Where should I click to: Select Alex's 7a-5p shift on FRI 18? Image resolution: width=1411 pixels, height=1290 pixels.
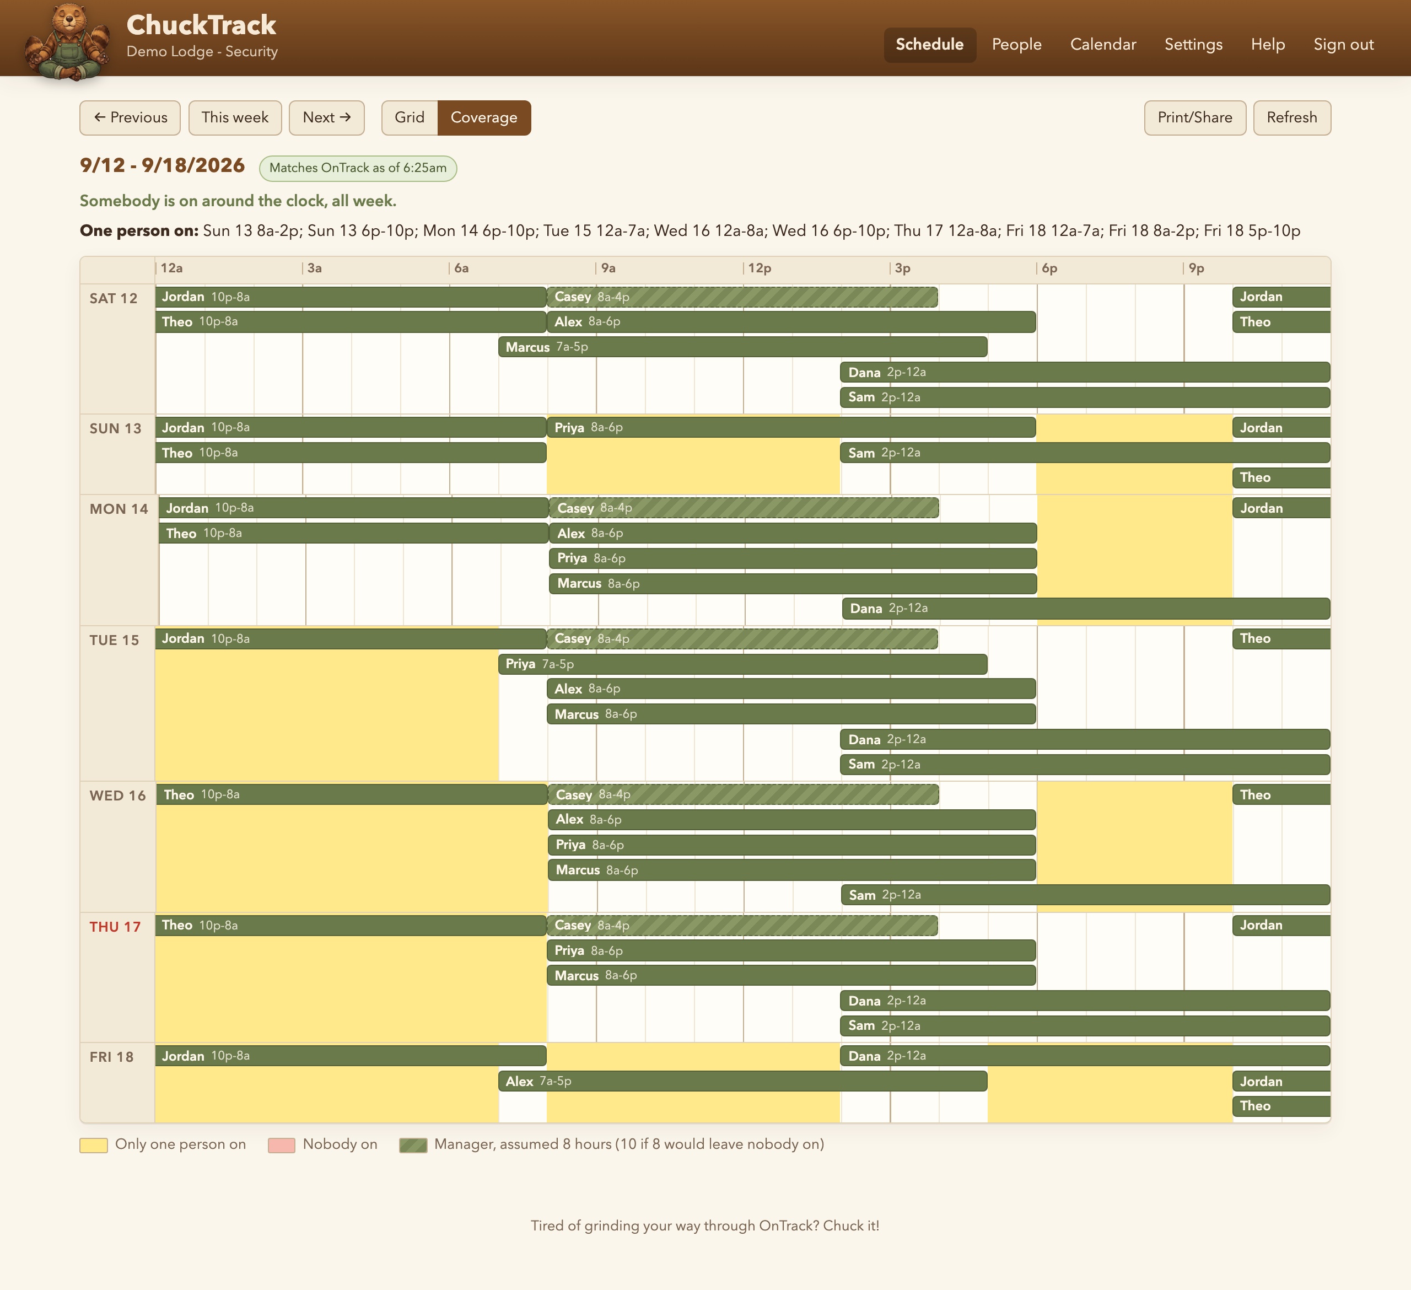742,1082
